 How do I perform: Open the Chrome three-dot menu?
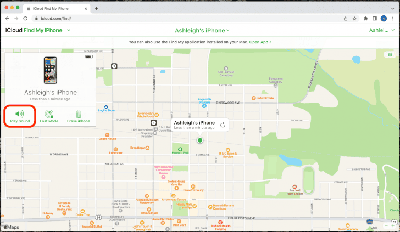point(393,18)
